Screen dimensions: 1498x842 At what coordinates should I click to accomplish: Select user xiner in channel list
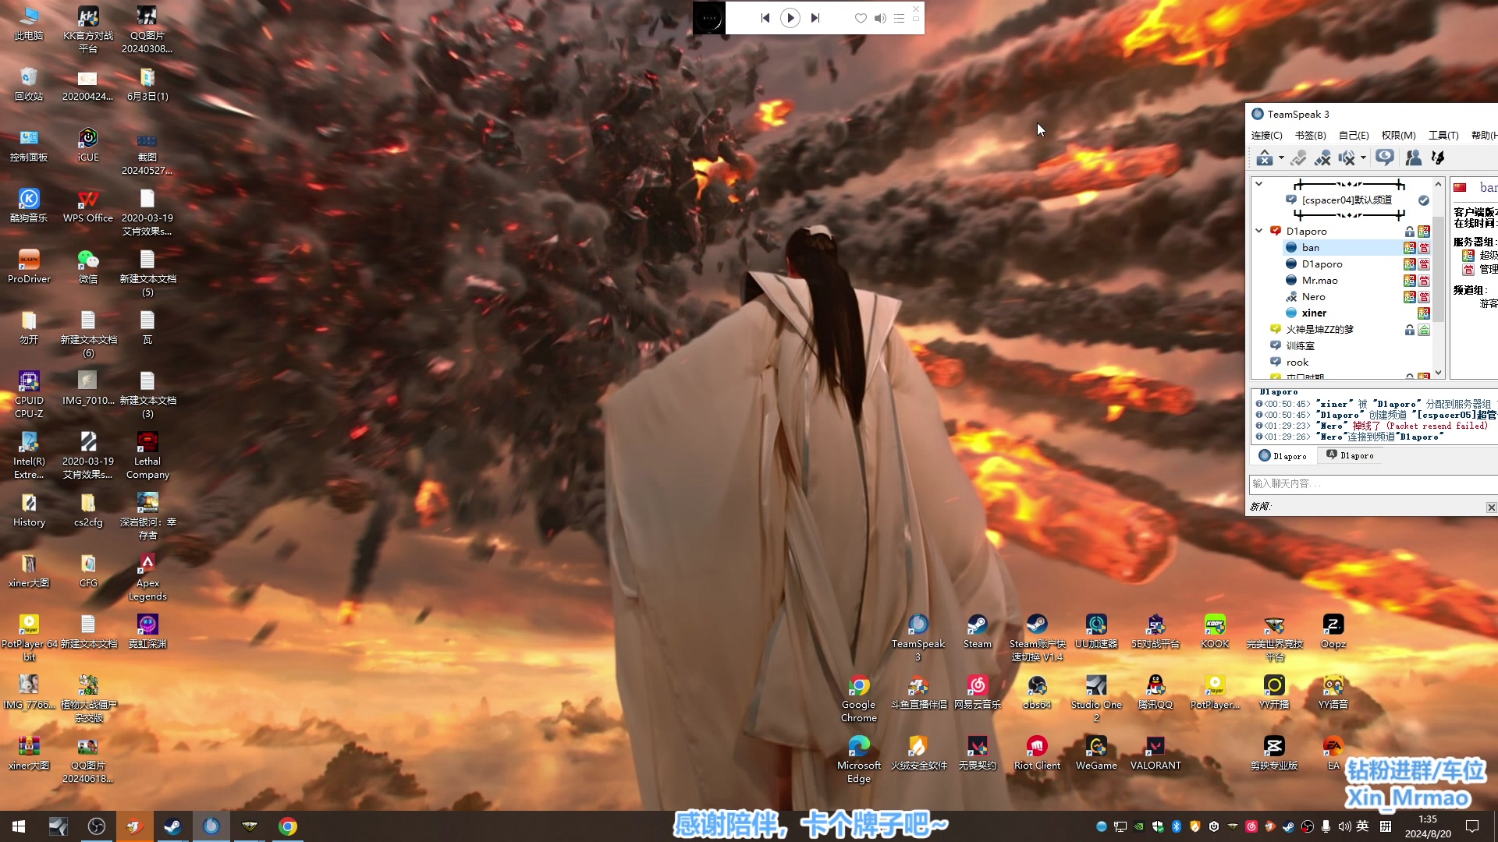tap(1314, 313)
